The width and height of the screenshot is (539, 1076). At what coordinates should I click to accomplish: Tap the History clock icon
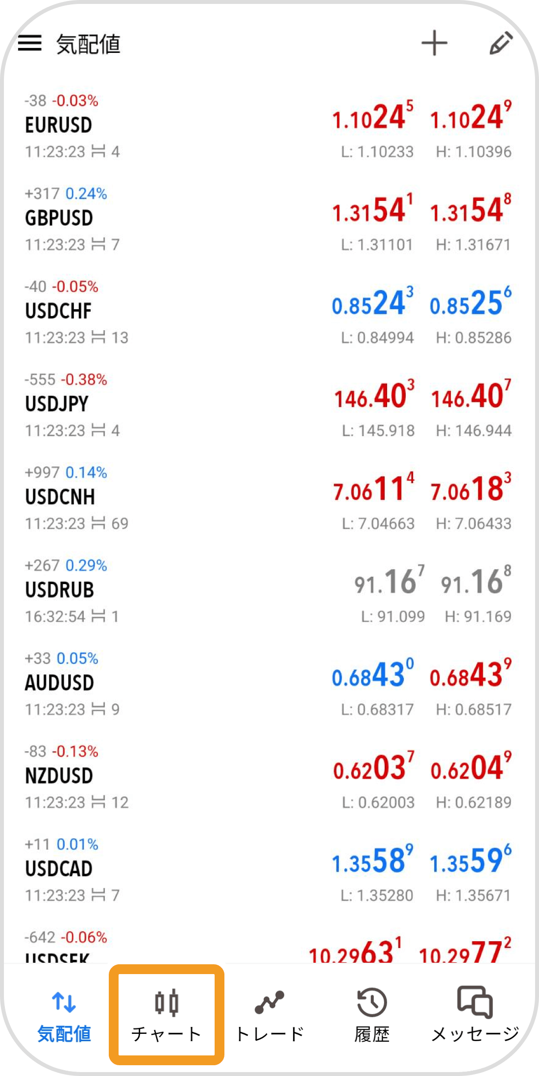click(x=372, y=1002)
